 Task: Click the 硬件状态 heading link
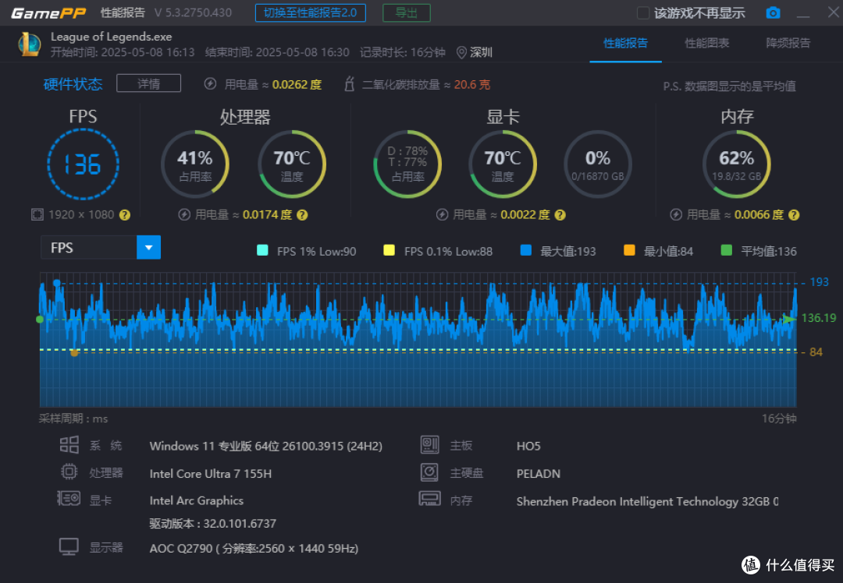tap(73, 83)
